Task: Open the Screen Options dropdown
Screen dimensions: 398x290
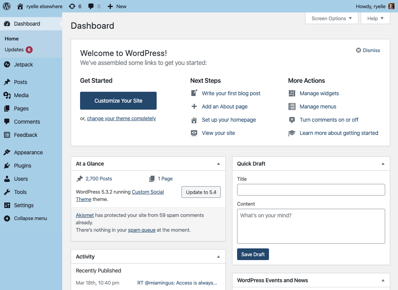Action: click(332, 18)
